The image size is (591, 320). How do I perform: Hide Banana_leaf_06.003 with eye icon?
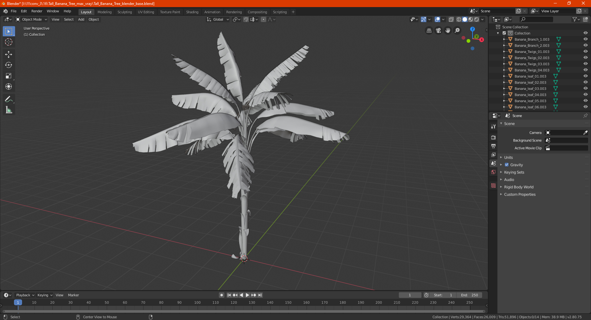tap(585, 107)
